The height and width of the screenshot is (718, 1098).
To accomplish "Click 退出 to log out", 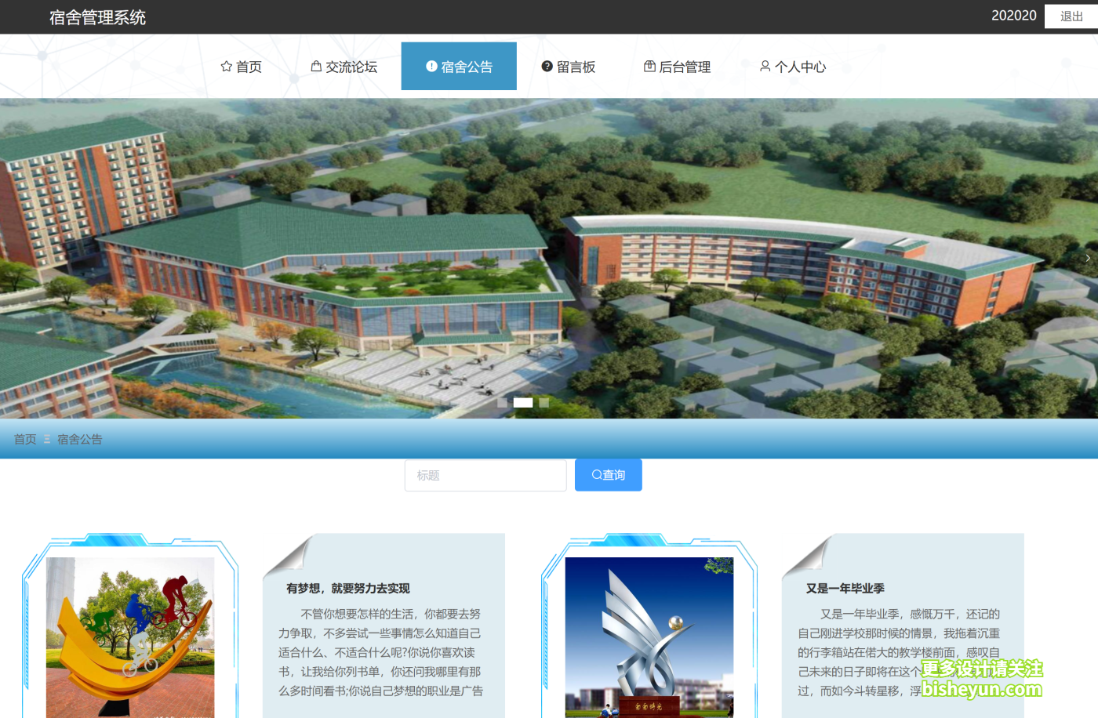I will [x=1071, y=16].
